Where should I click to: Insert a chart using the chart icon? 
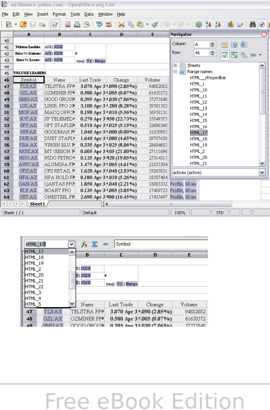231,24
